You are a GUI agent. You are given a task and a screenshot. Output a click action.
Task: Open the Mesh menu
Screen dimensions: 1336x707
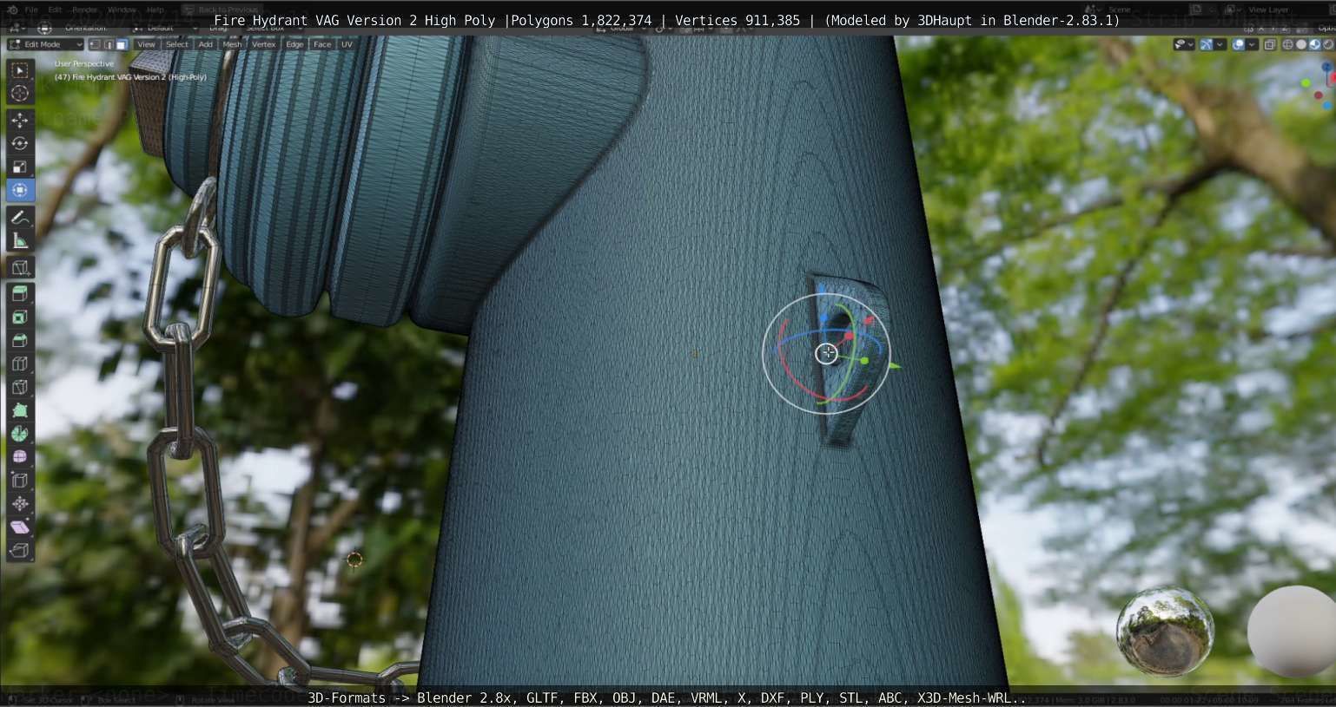[232, 44]
